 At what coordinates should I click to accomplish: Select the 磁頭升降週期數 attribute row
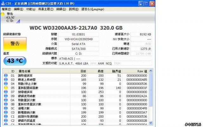75,117
